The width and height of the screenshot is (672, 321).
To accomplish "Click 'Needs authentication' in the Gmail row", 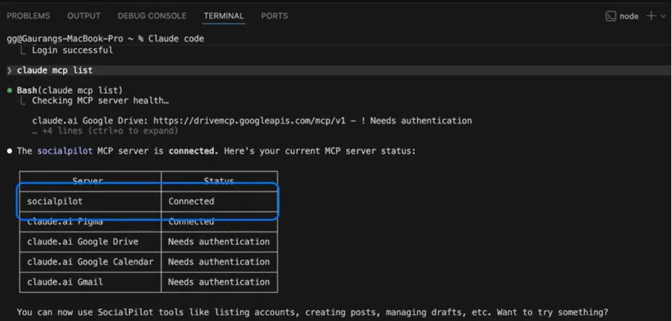I will 219,282.
